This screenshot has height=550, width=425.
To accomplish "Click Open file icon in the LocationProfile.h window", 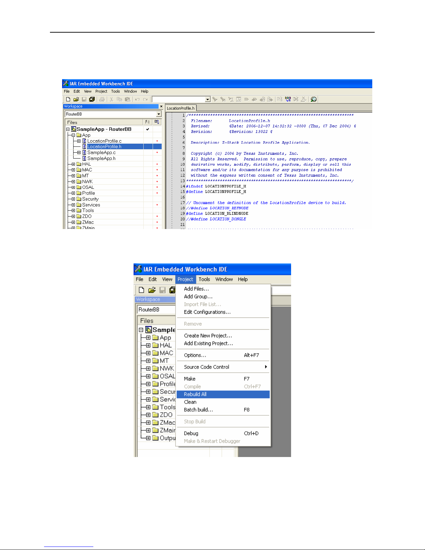I will (x=76, y=99).
